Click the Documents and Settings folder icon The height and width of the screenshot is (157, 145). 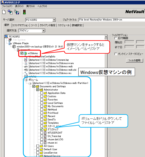click(x=37, y=87)
